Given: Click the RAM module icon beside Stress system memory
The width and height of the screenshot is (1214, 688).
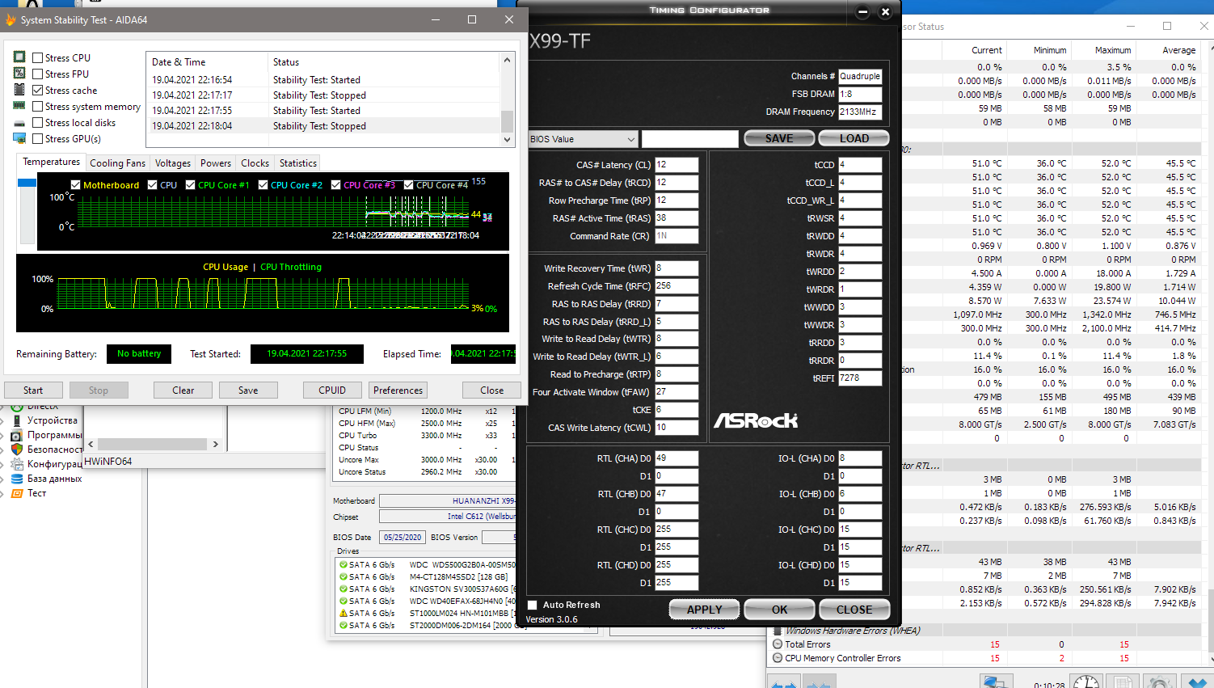Looking at the screenshot, I should click(19, 106).
